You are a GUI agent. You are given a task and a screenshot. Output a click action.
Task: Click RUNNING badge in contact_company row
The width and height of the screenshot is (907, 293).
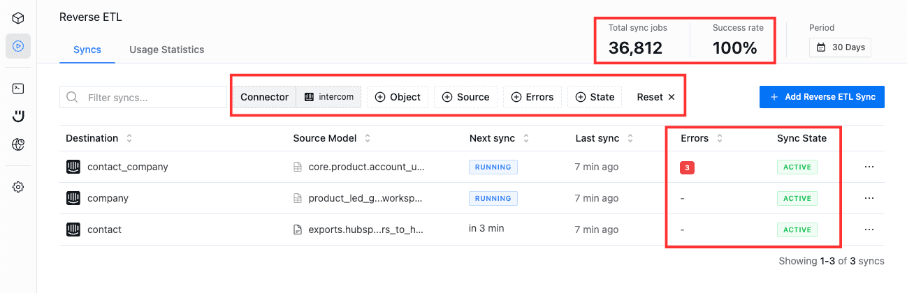click(x=493, y=167)
